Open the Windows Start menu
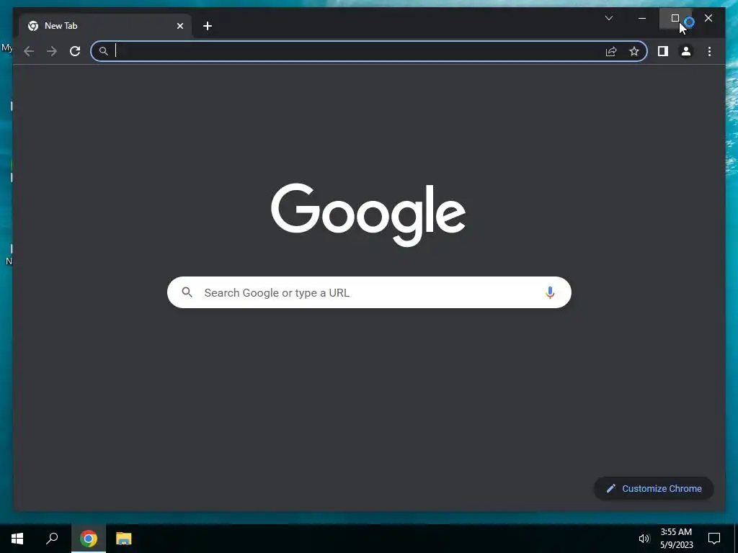Viewport: 738px width, 553px height. tap(17, 539)
